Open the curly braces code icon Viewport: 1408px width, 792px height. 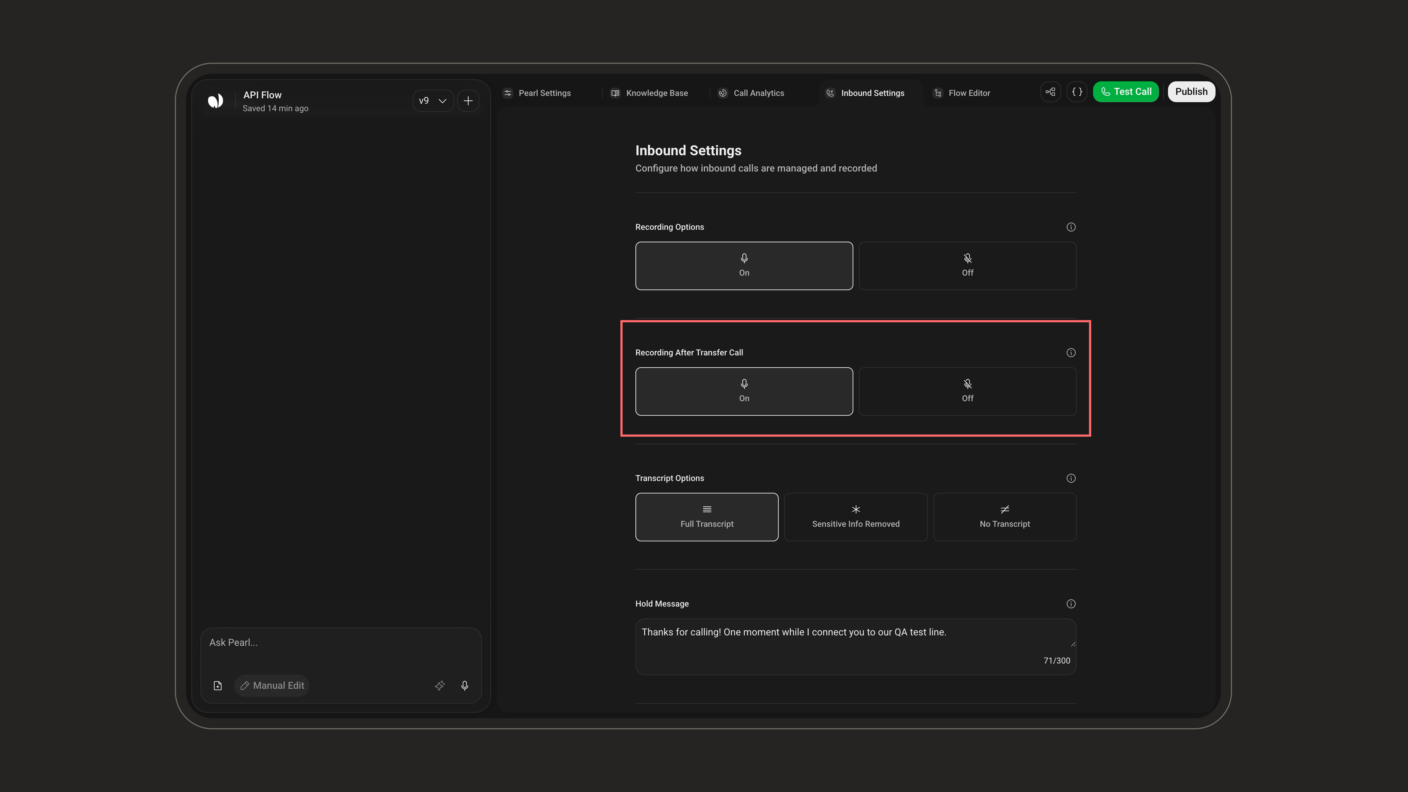click(1077, 92)
